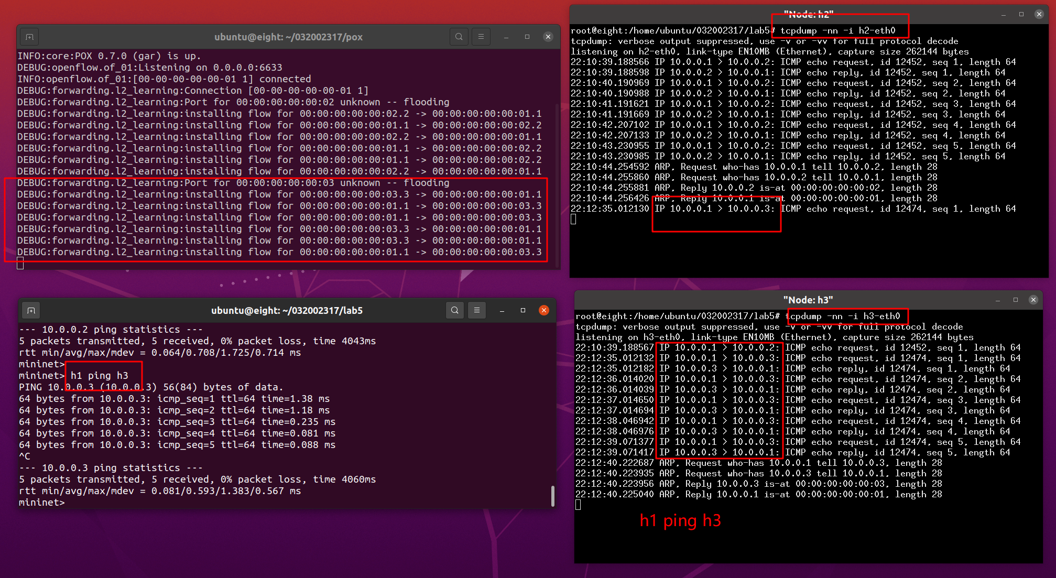Viewport: 1056px width, 578px height.
Task: Click scrollbar in lab5 terminal
Action: [552, 495]
